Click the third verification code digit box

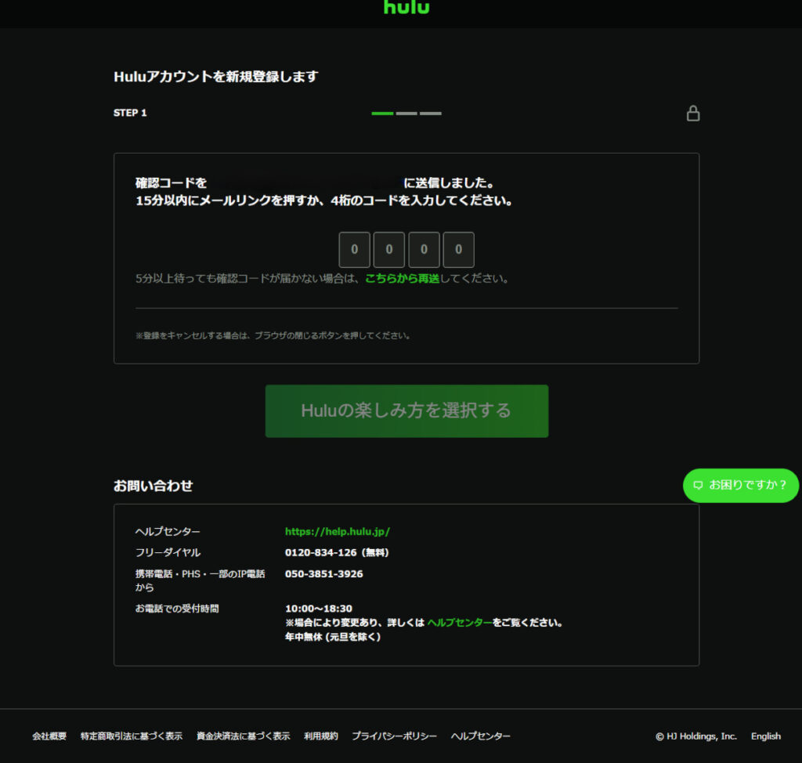click(x=424, y=250)
